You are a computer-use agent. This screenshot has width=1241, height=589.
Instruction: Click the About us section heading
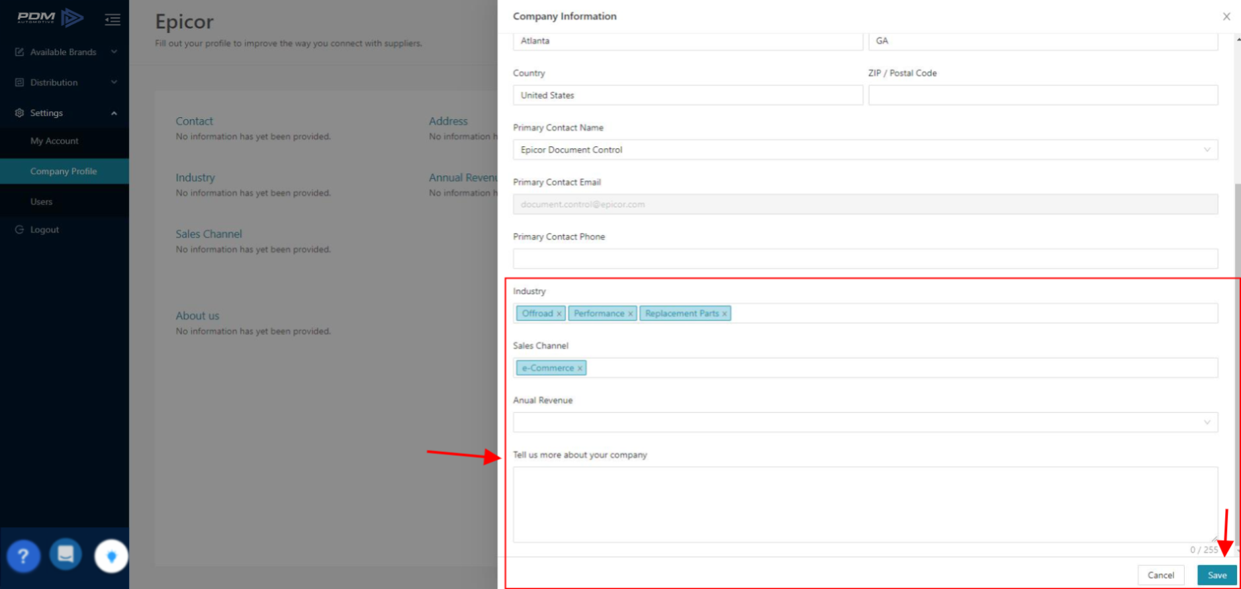tap(197, 316)
